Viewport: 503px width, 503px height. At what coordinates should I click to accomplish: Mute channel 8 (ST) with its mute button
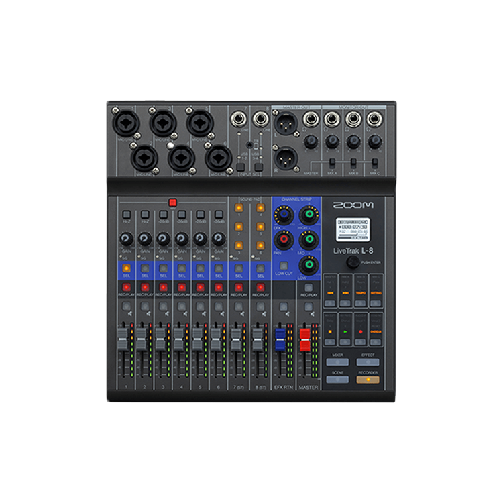260,306
